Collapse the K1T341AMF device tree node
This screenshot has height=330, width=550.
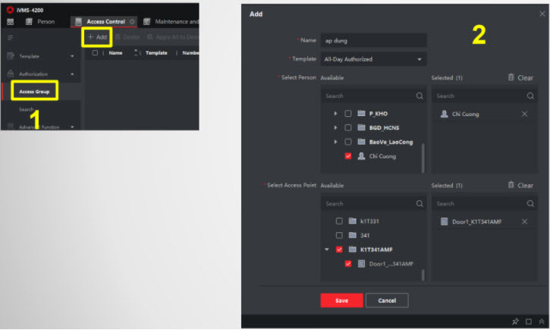[x=326, y=249]
